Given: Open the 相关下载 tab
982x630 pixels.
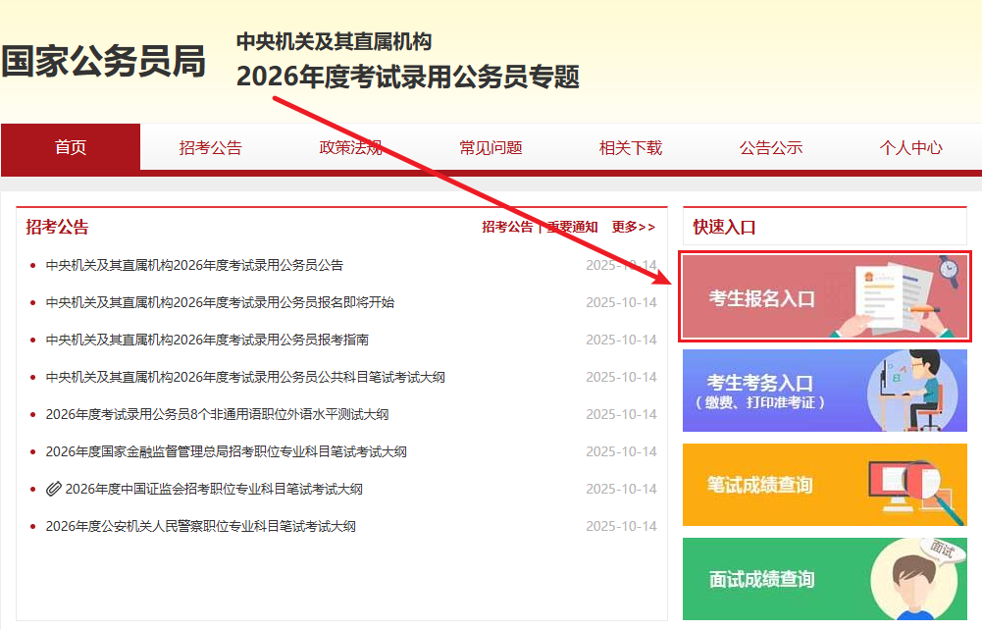Looking at the screenshot, I should pos(631,149).
